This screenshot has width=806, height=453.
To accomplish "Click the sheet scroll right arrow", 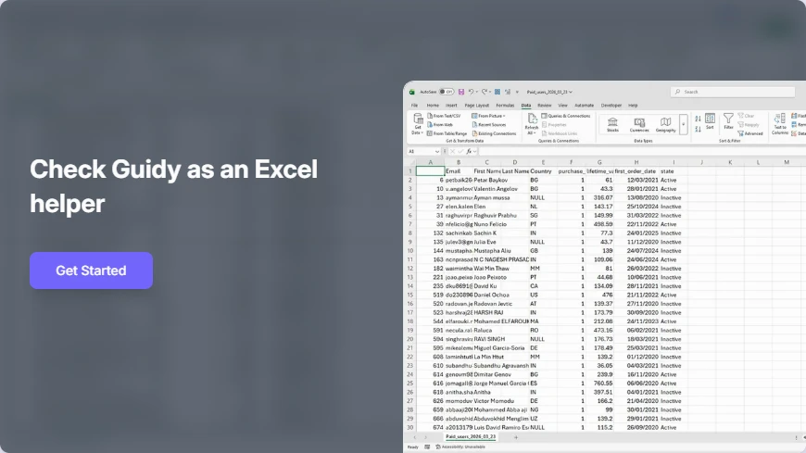I will 425,437.
